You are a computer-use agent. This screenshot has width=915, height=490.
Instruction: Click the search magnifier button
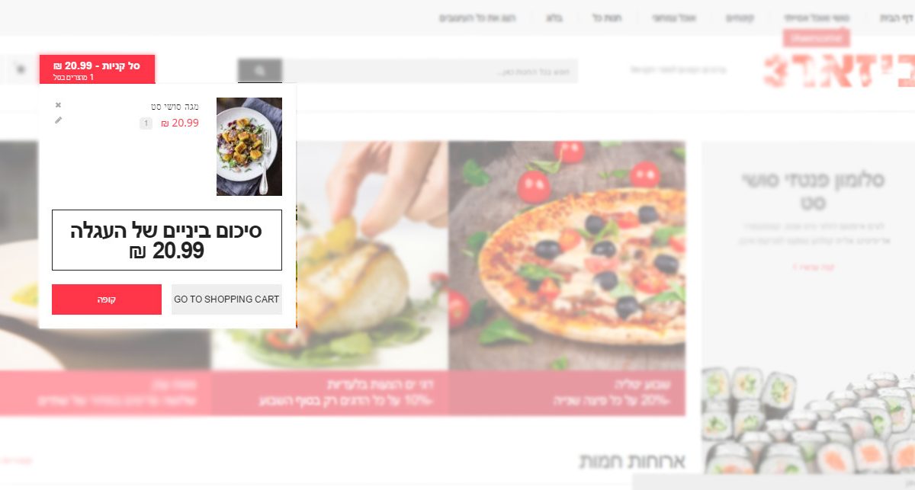[260, 71]
